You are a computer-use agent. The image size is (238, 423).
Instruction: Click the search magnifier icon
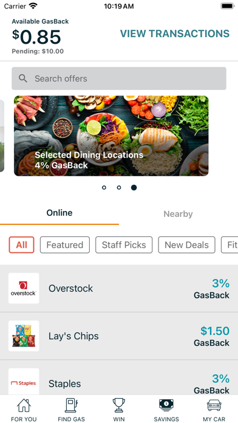23,78
